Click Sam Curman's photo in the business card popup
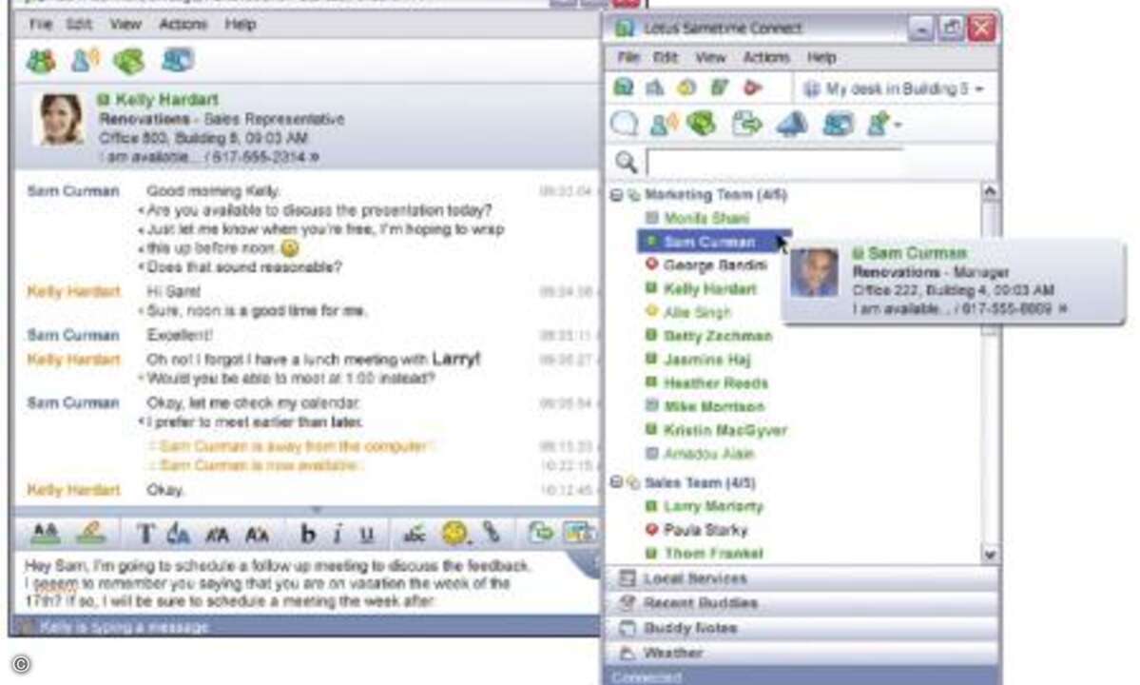The height and width of the screenshot is (685, 1140). pos(814,272)
